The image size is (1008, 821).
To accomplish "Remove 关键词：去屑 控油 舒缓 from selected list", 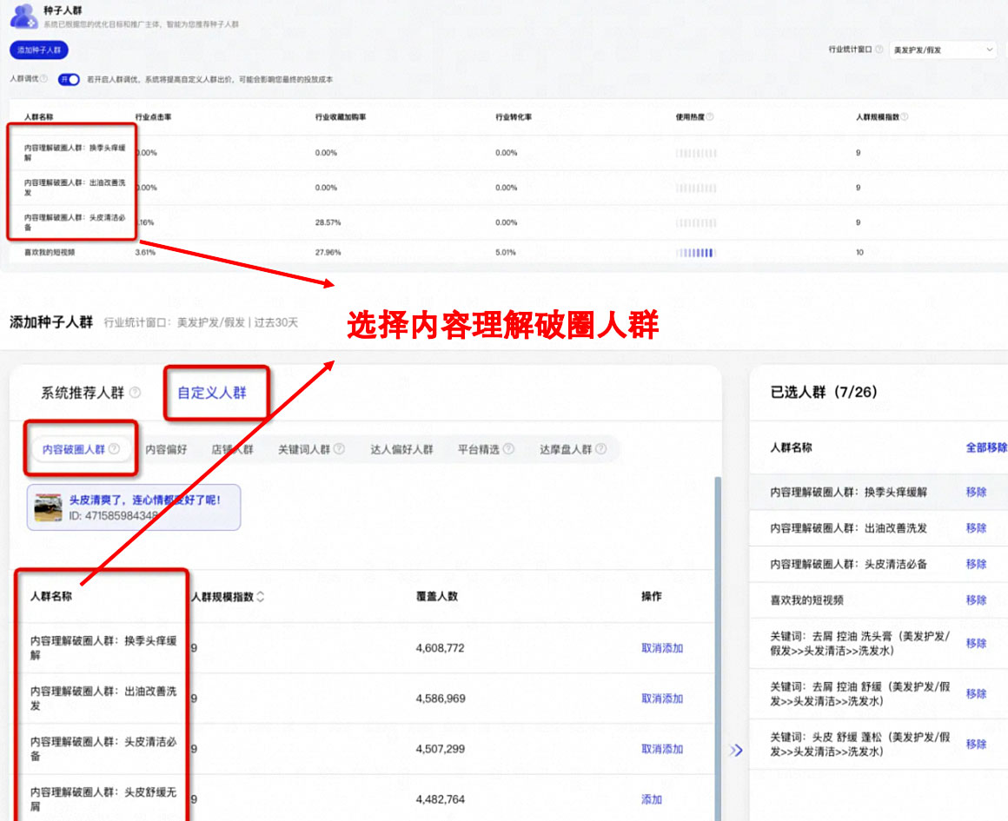I will pyautogui.click(x=976, y=693).
